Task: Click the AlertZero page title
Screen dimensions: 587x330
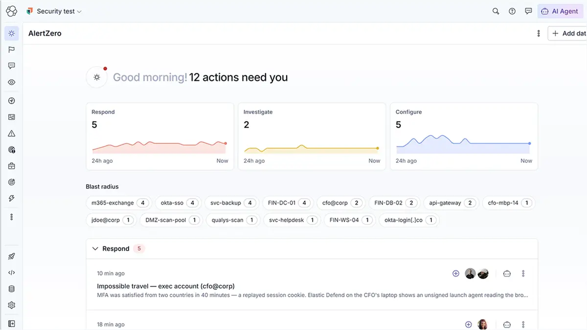Action: (x=45, y=33)
